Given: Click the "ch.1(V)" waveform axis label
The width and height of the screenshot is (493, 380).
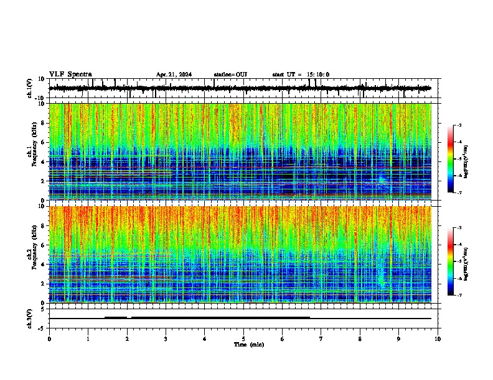Looking at the screenshot, I should (x=30, y=88).
